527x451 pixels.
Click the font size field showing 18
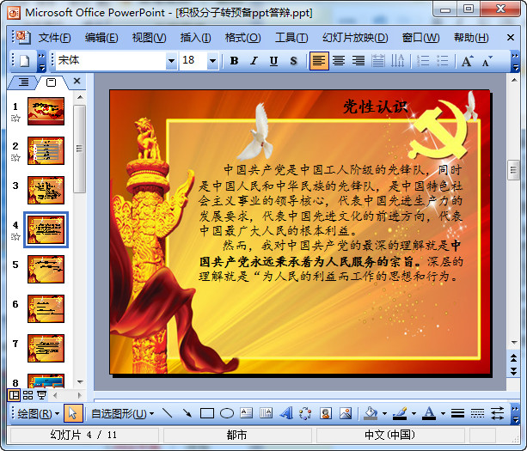[x=193, y=61]
